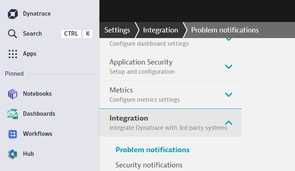Expand the Metrics section chevron
Image resolution: width=295 pixels, height=171 pixels.
tap(228, 95)
